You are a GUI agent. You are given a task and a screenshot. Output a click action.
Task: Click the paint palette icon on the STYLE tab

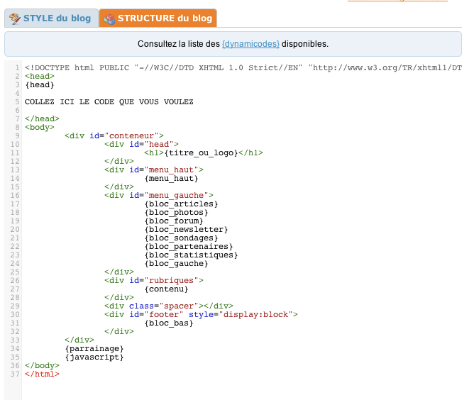coord(14,18)
